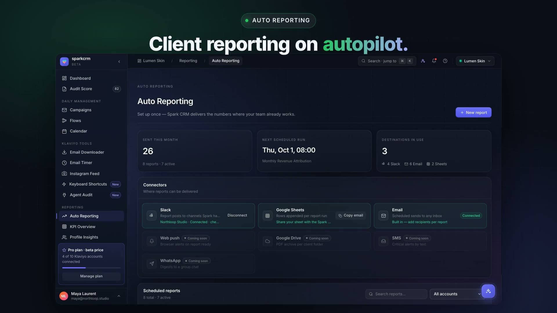Click the Email Timer clock icon
Viewport: 557px width, 313px height.
tap(64, 163)
